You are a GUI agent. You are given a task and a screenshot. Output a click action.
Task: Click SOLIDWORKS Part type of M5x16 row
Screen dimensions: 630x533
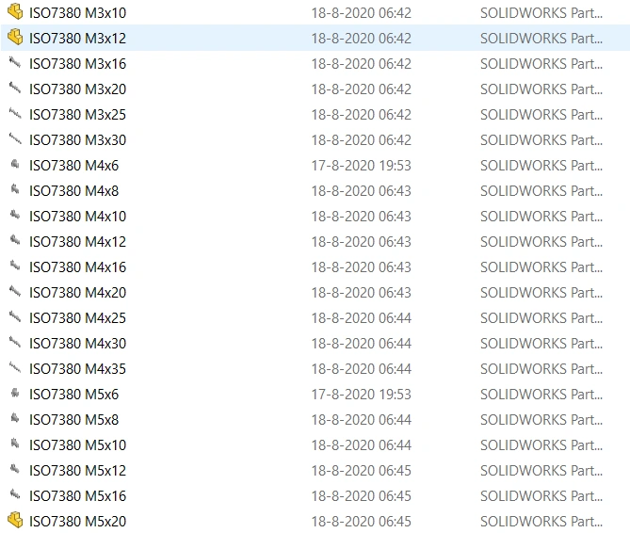tap(541, 496)
